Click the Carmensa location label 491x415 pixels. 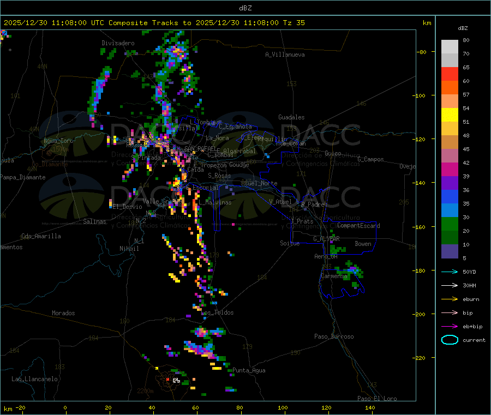click(334, 276)
